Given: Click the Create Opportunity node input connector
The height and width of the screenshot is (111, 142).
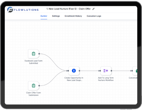Looking at the screenshot, I should click(68, 71).
